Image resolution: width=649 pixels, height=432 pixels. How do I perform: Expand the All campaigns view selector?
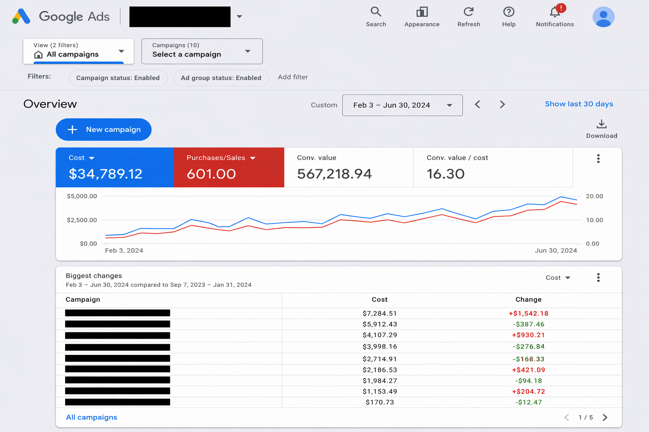(78, 51)
